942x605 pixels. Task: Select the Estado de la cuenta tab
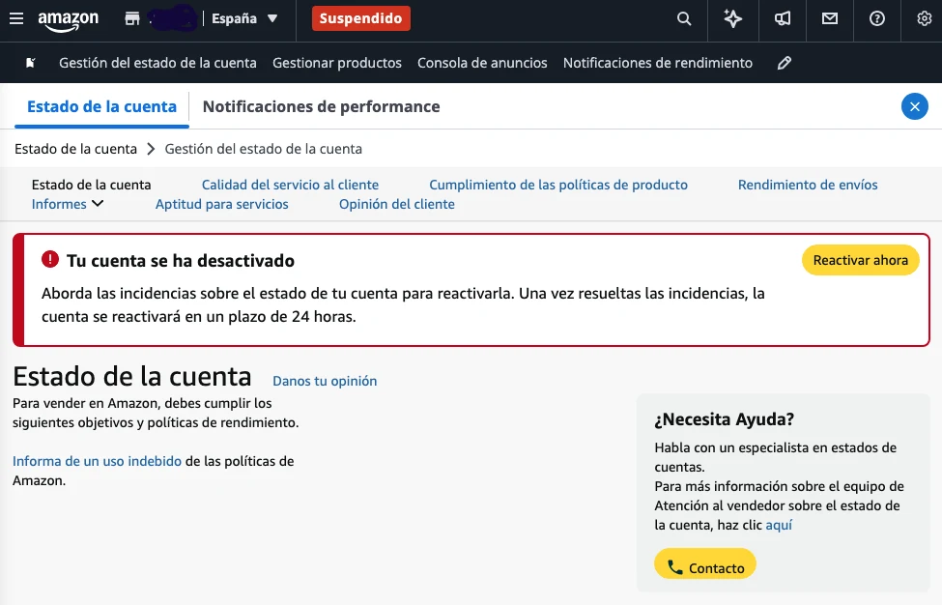(x=101, y=107)
